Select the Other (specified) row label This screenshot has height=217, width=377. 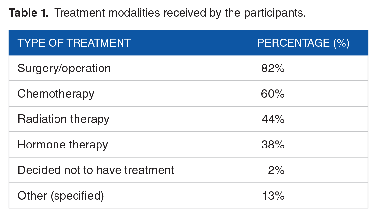[x=61, y=196]
